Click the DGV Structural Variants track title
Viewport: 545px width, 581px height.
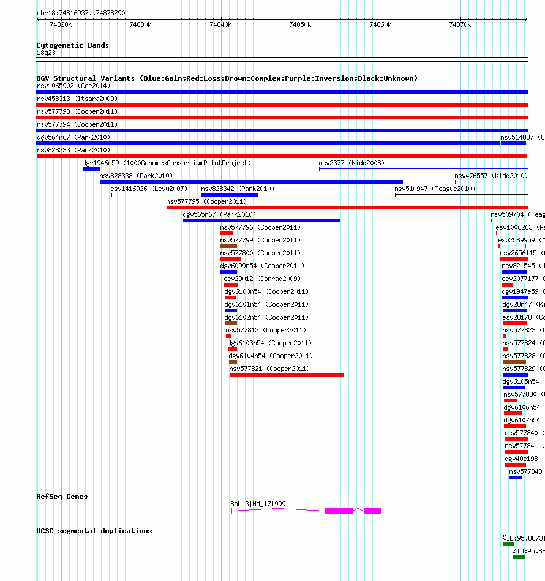[227, 78]
